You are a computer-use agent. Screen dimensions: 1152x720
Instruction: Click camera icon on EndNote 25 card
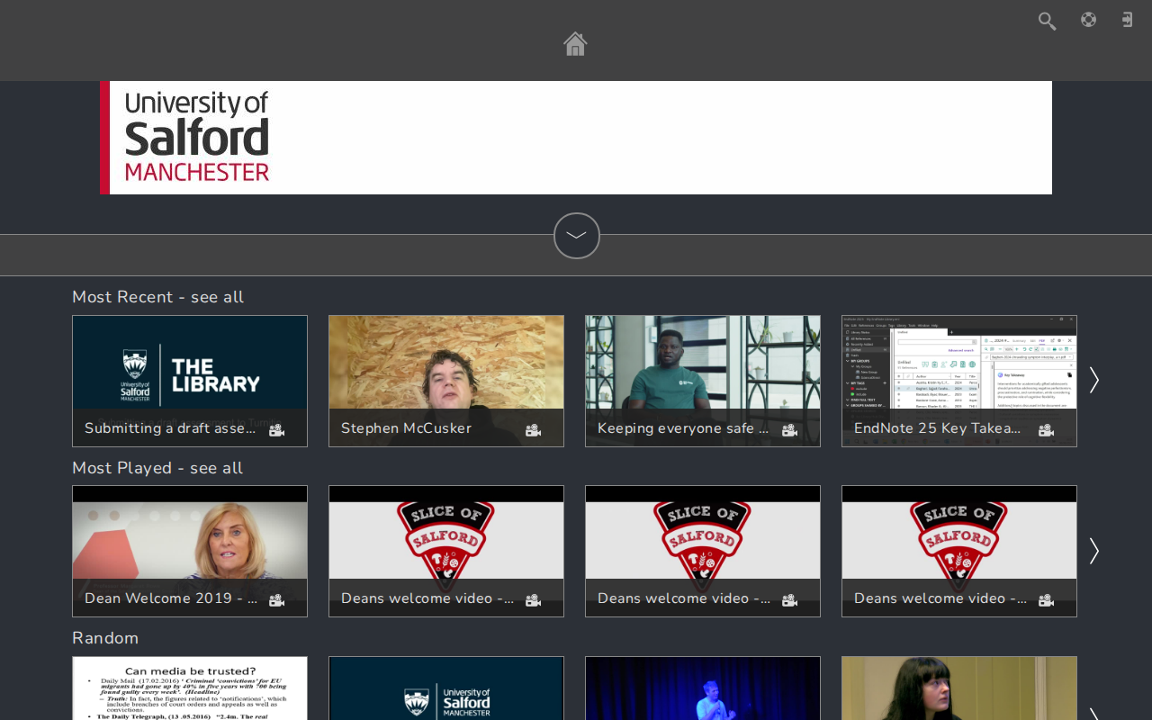coord(1046,430)
